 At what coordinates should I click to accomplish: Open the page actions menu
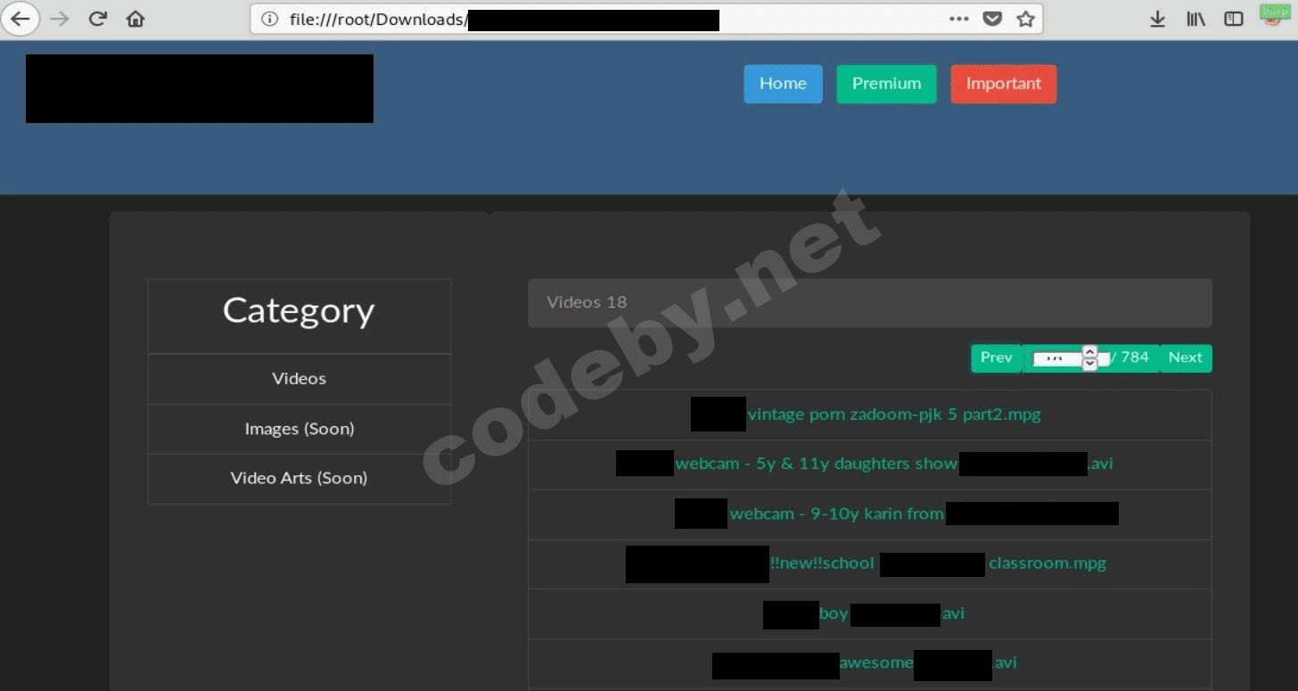pos(959,19)
